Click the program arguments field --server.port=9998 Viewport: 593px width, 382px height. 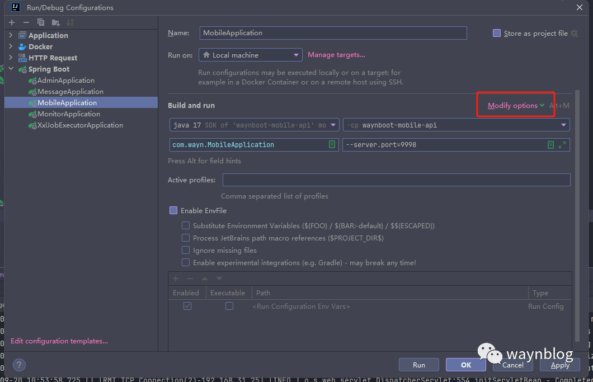(x=456, y=145)
